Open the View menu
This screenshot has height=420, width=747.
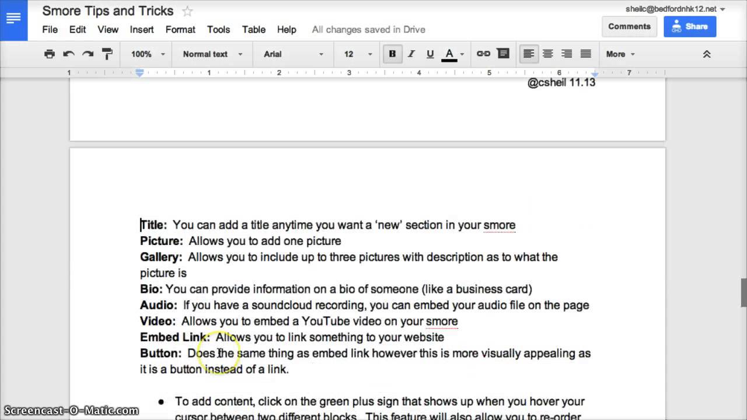(x=108, y=29)
